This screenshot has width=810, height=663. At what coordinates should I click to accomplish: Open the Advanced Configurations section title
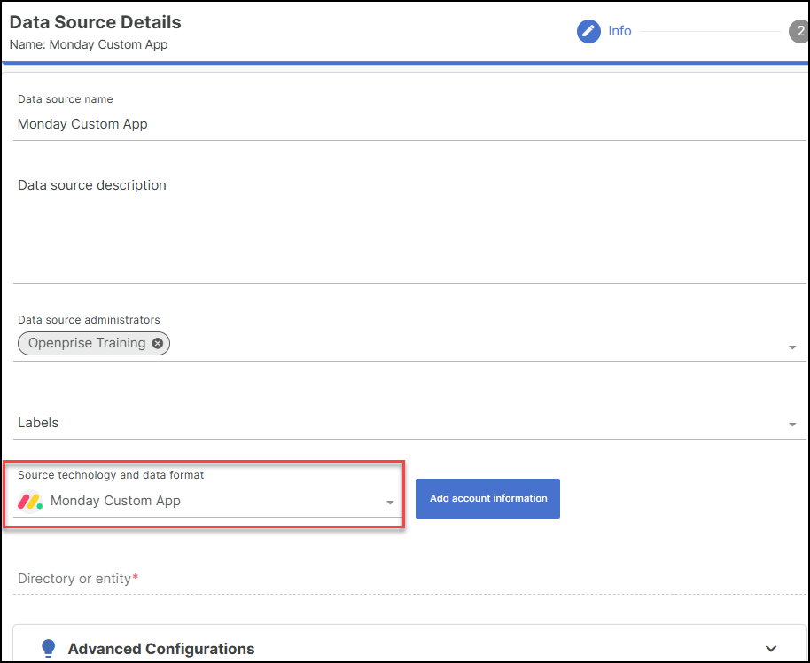[x=161, y=649]
